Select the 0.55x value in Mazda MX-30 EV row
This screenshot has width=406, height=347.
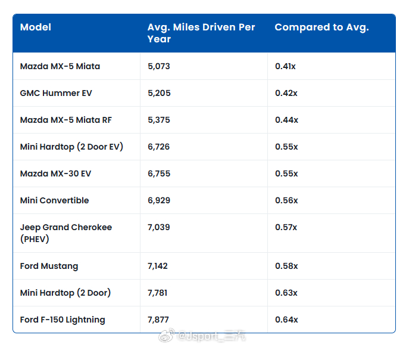coord(286,173)
